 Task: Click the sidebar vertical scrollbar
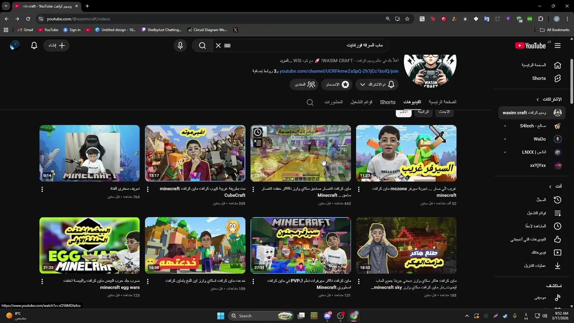571,81
